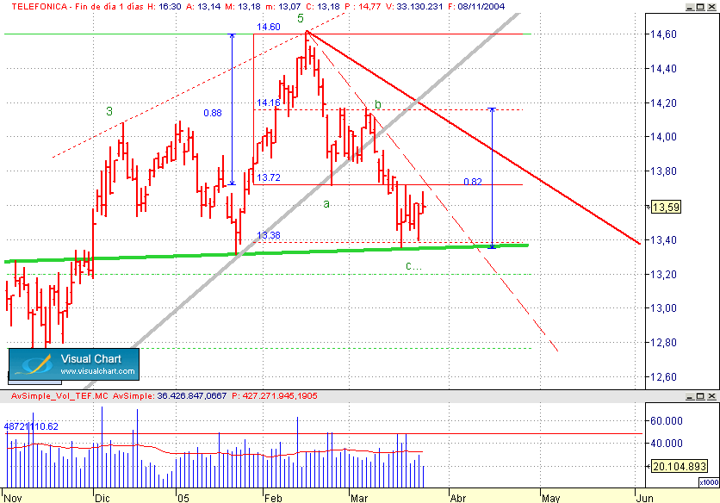Click the 12,60 price axis value

click(x=663, y=377)
